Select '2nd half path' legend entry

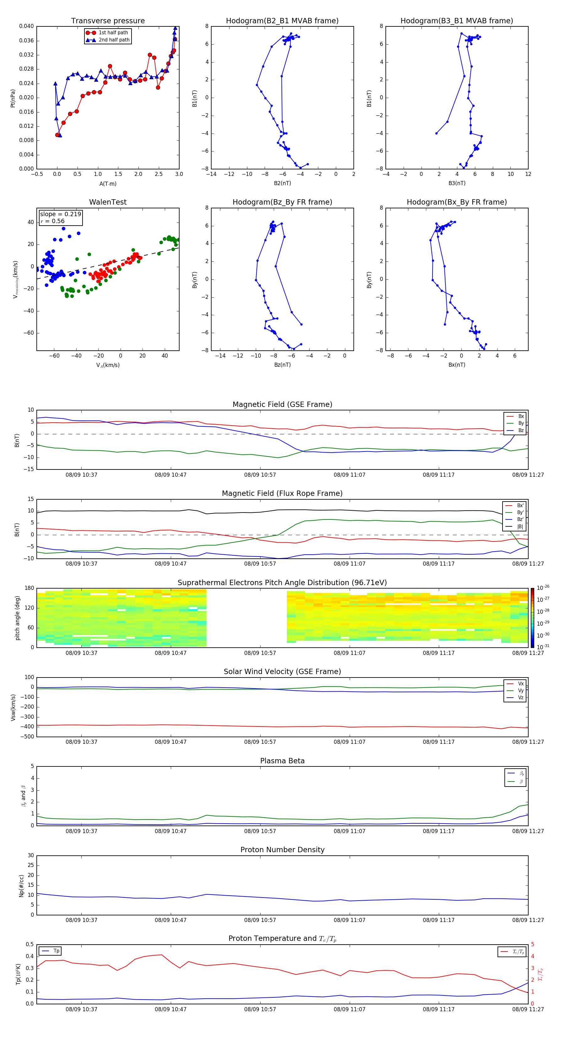(107, 40)
